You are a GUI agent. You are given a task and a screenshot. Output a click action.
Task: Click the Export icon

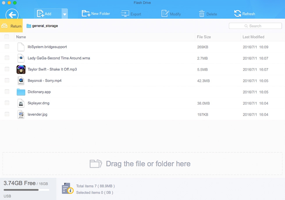click(125, 14)
